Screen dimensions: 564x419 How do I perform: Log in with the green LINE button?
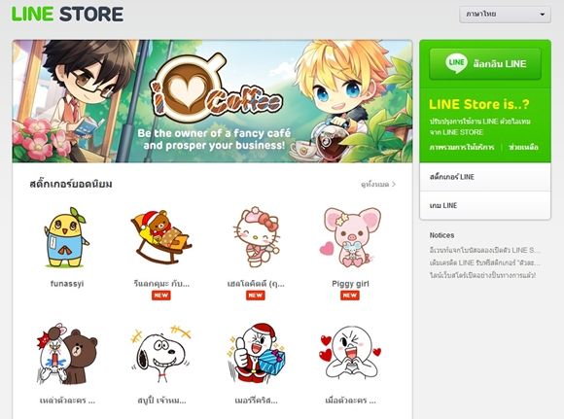[x=485, y=63]
